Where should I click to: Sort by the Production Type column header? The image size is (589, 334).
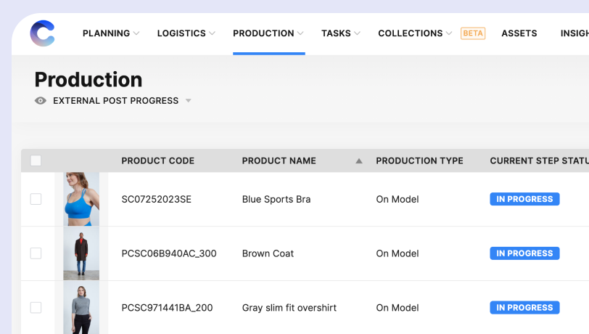pos(419,161)
